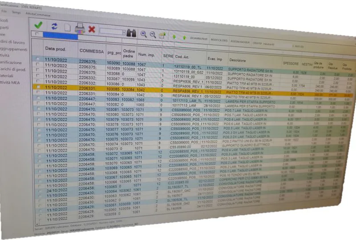Open the File menu
Image resolution: width=356 pixels, height=240 pixels.
pos(4,11)
